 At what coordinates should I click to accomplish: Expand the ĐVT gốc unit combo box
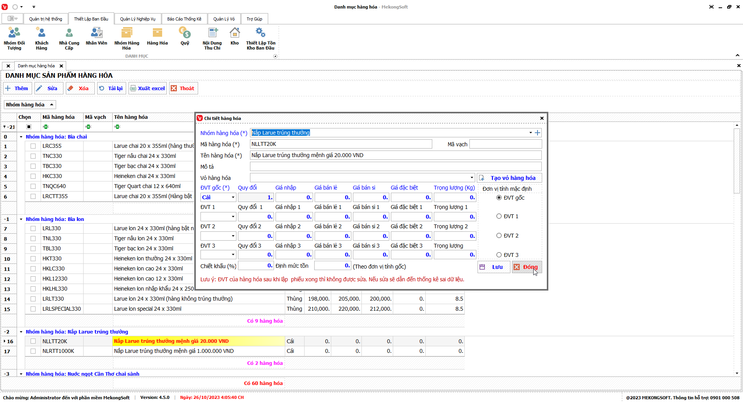pyautogui.click(x=233, y=197)
